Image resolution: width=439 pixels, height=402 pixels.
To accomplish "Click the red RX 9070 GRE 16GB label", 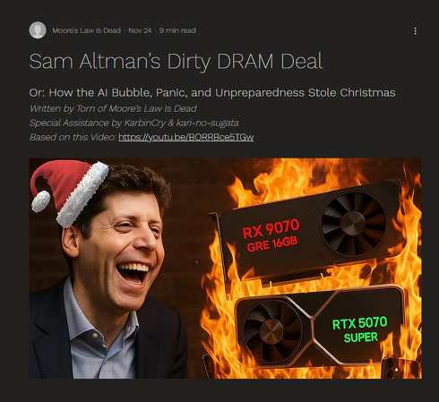I will click(x=271, y=235).
